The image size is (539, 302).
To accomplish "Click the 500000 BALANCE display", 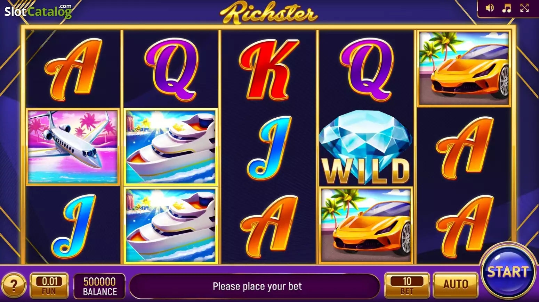I will coord(100,286).
